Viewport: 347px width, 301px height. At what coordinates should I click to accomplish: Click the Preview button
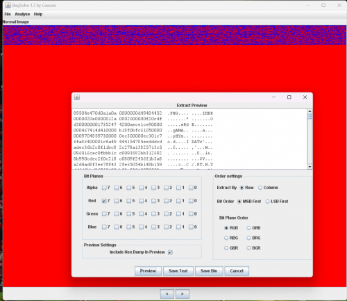click(148, 271)
